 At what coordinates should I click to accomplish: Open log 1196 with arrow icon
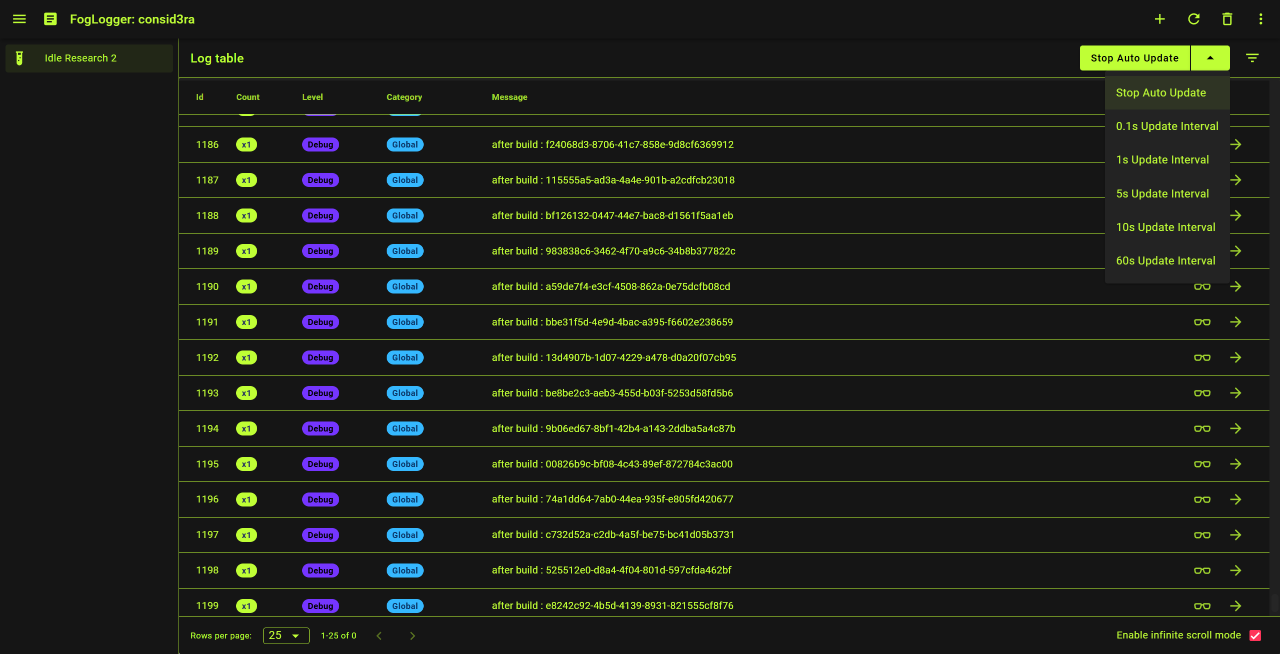coord(1235,499)
